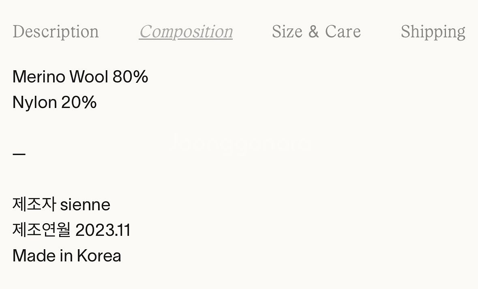Click the Merino Wool text

pyautogui.click(x=60, y=77)
